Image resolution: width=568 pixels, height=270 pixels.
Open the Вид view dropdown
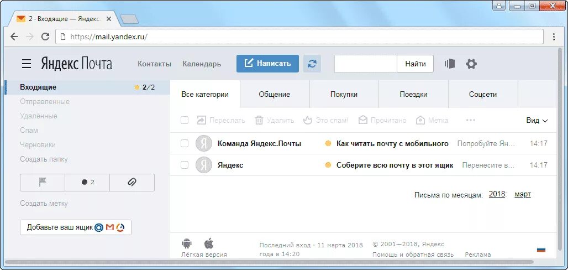[x=537, y=121]
